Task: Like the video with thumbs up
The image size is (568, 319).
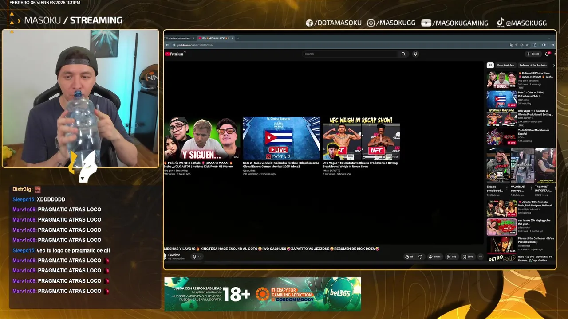Action: pos(409,257)
